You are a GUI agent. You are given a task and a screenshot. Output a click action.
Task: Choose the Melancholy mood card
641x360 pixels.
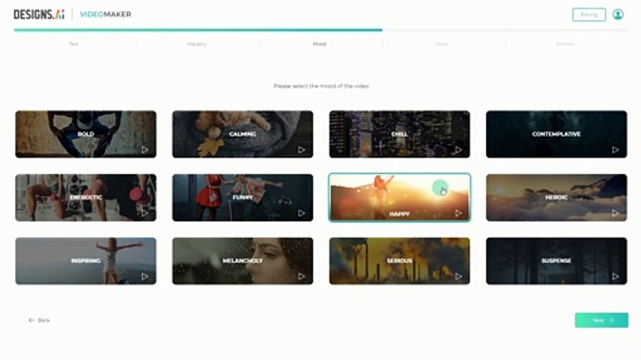243,261
